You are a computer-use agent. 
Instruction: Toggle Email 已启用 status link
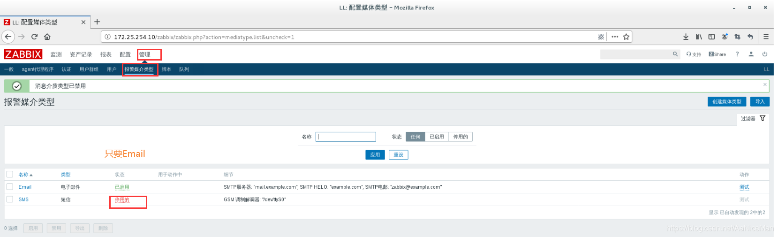point(122,187)
